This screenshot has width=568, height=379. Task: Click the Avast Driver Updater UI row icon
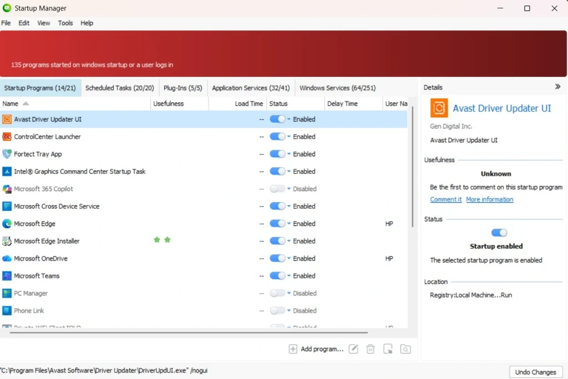(7, 119)
